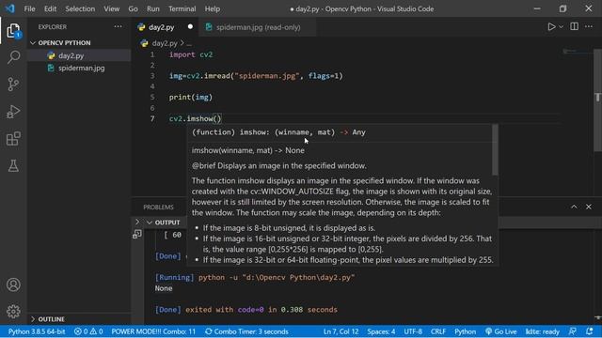Click the EXPLORER sidebar title

click(53, 27)
